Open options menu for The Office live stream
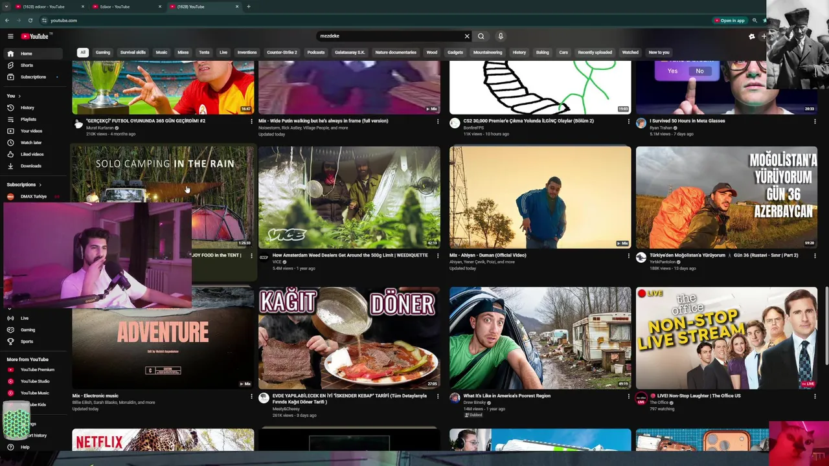 (x=815, y=396)
